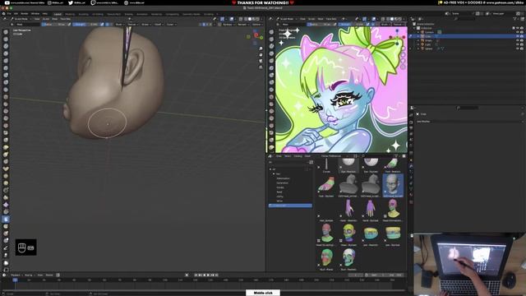The height and width of the screenshot is (296, 526).
Task: Hide the Camera object with its eye icon
Action: [518, 32]
